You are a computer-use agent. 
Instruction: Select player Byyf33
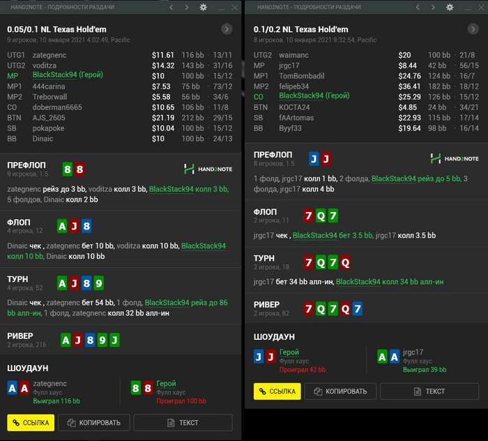pos(290,128)
